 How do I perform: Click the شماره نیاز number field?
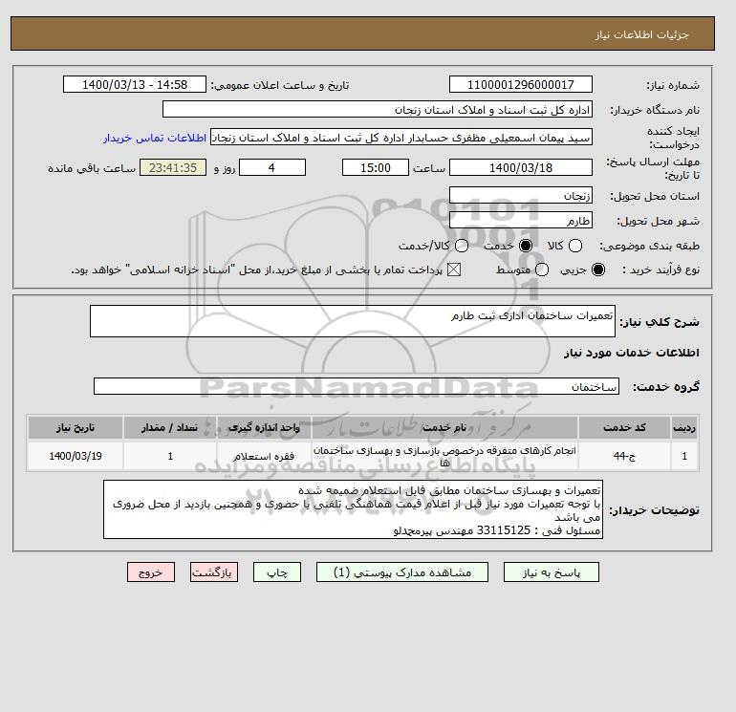click(521, 84)
